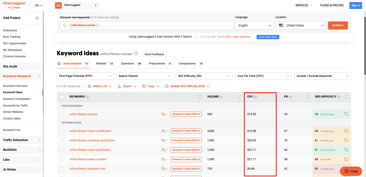Sort the table by the Keywords column arrows

pyautogui.click(x=199, y=97)
